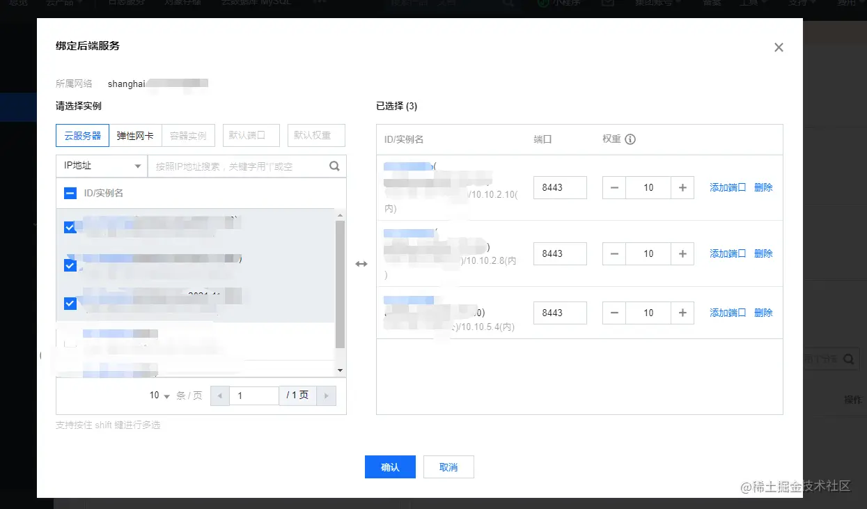The width and height of the screenshot is (867, 509).
Task: Focus the 默认权重 input field
Action: [x=316, y=136]
